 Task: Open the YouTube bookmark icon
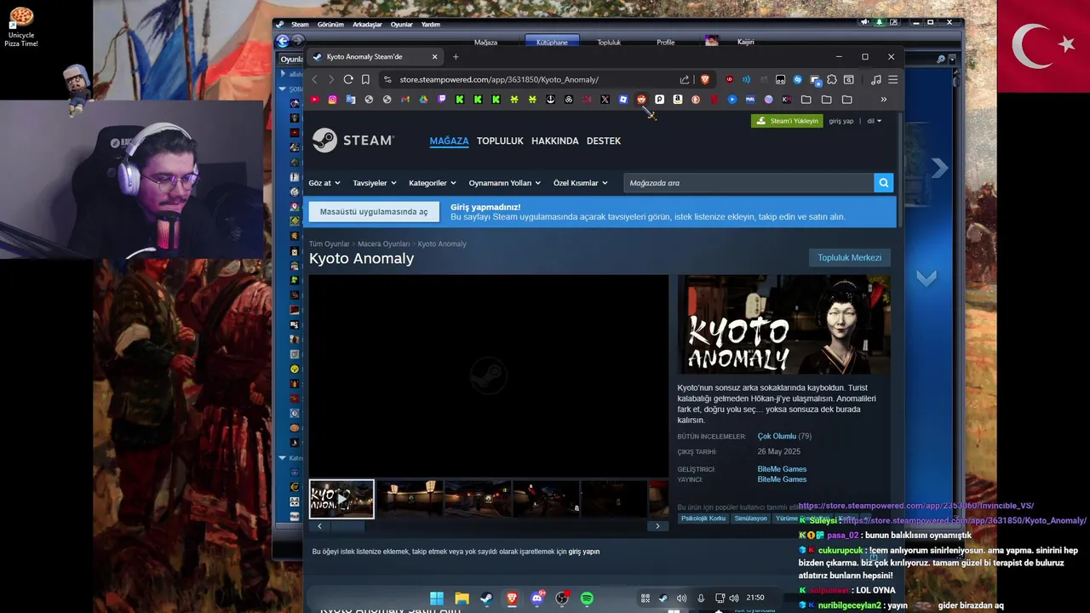coord(314,100)
